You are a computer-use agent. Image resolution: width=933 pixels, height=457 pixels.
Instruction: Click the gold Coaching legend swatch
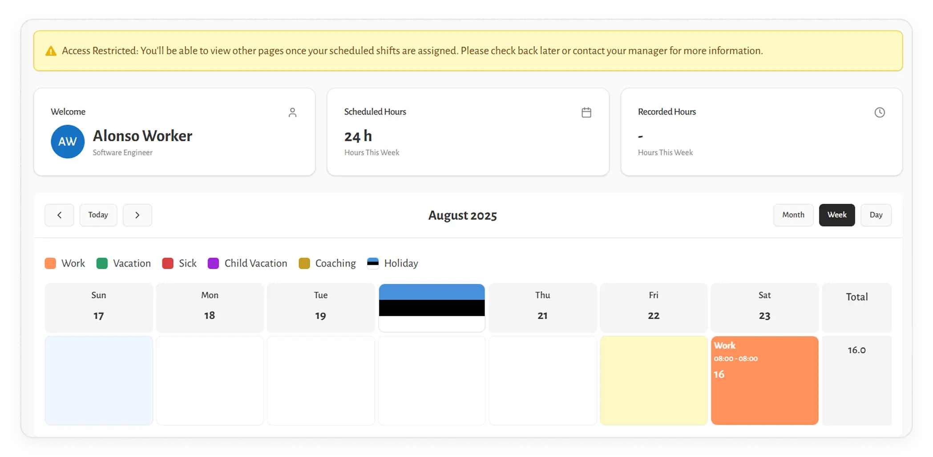pos(304,263)
